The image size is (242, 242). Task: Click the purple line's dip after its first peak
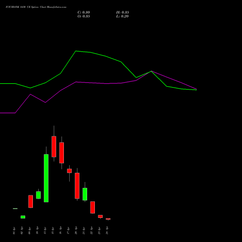pos(45,103)
